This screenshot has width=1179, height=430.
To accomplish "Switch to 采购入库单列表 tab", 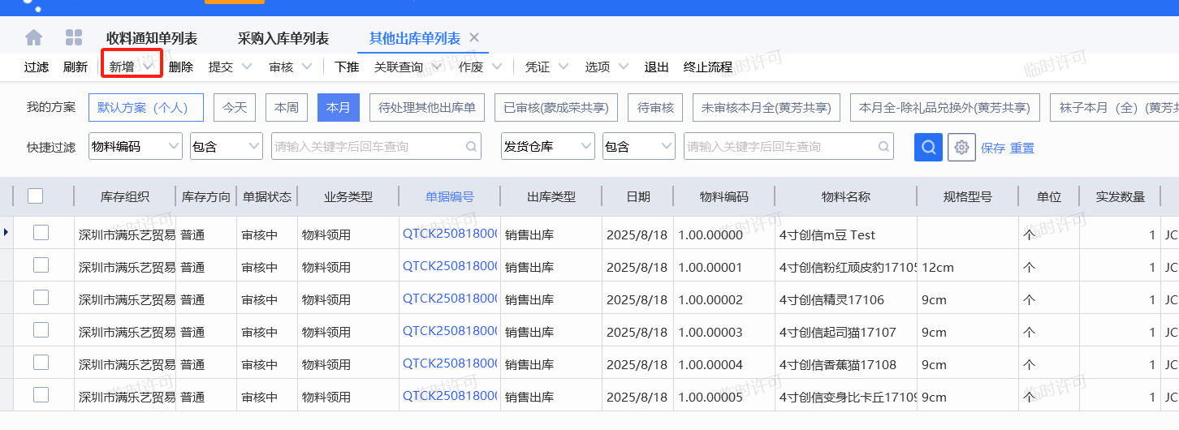I will (283, 38).
